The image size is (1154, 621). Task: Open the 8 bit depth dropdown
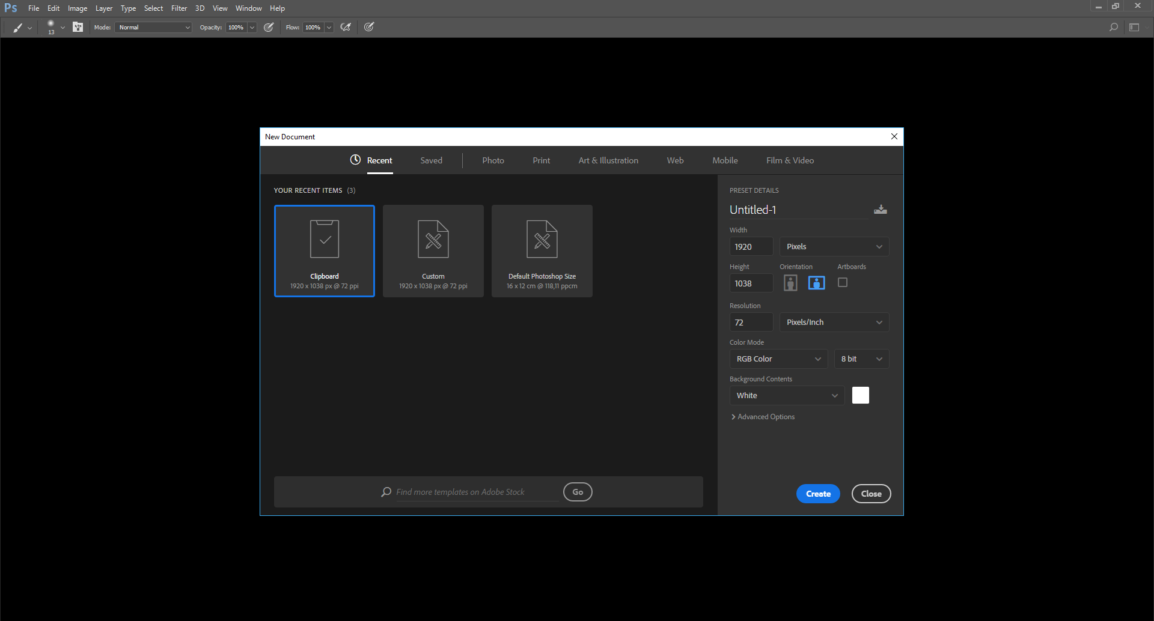(861, 359)
